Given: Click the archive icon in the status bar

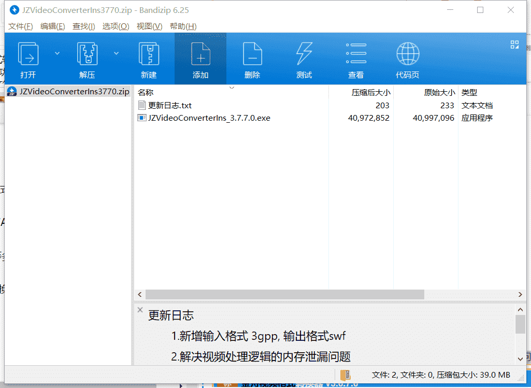Looking at the screenshot, I should pyautogui.click(x=345, y=375).
